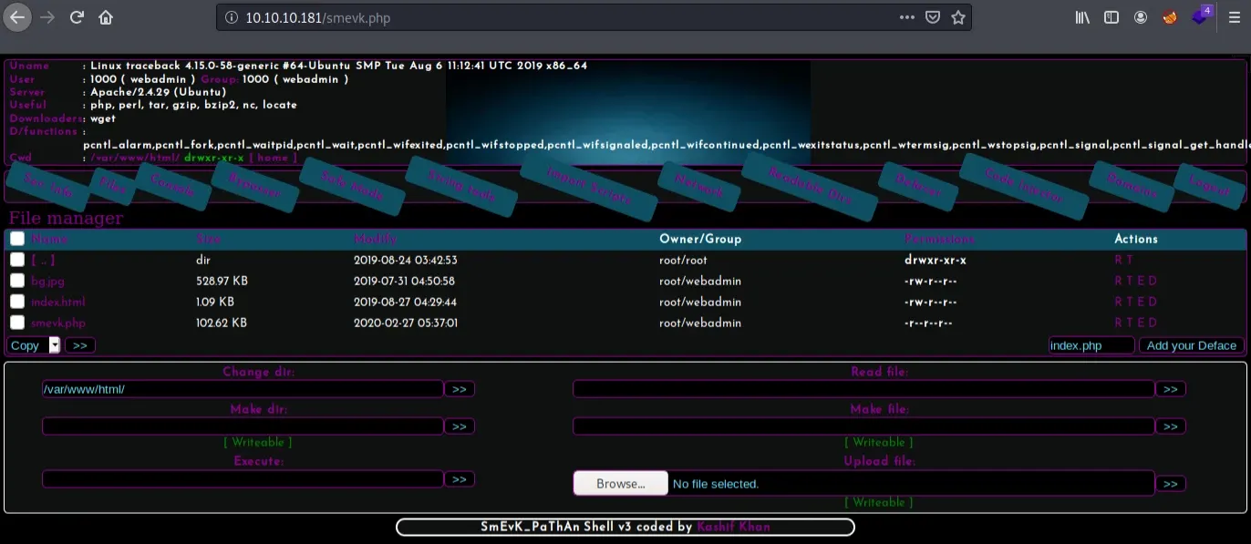Reload the page with the refresh icon
The width and height of the screenshot is (1251, 544).
(78, 17)
